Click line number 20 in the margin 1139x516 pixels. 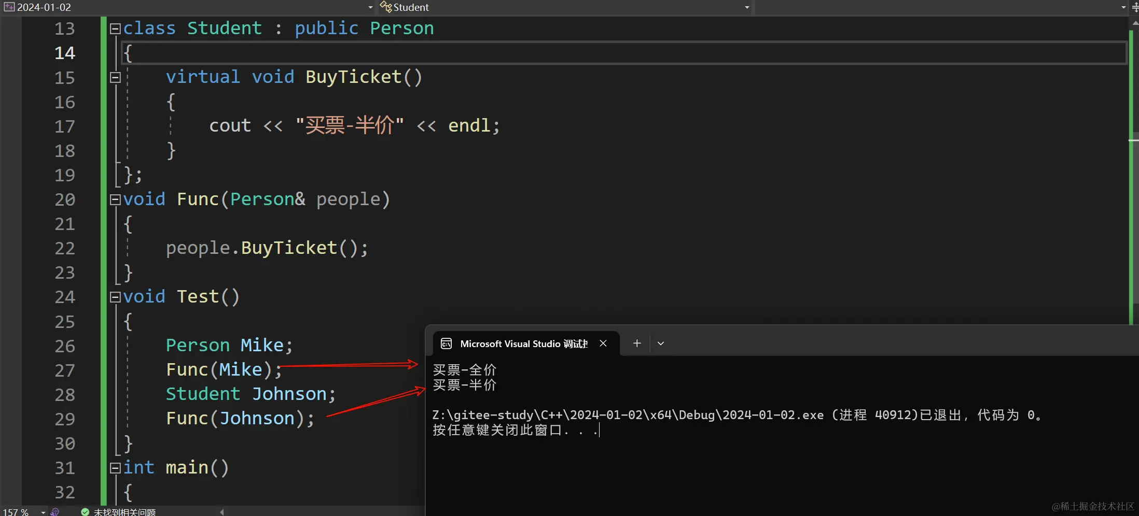click(x=65, y=199)
